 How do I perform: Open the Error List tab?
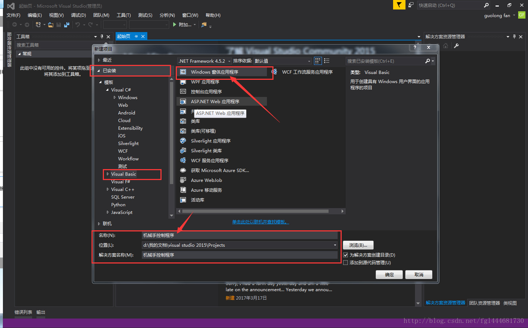(23, 312)
